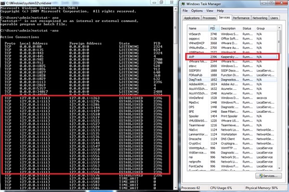This screenshot has width=289, height=192.
Task: Select the DiagTrack service row
Action: point(232,80)
